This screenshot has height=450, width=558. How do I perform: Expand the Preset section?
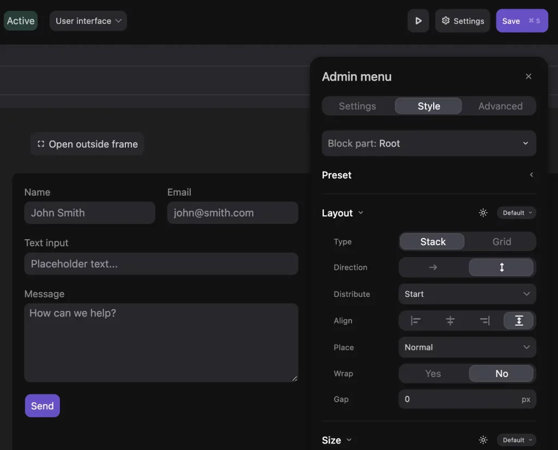531,175
